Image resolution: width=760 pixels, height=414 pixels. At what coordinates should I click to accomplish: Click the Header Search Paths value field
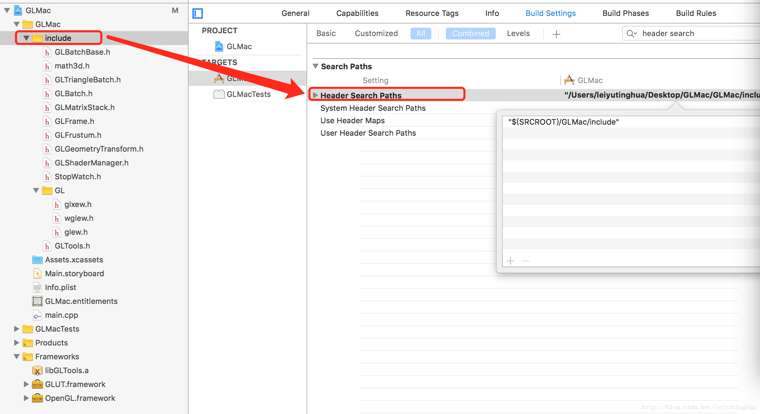pyautogui.click(x=662, y=95)
